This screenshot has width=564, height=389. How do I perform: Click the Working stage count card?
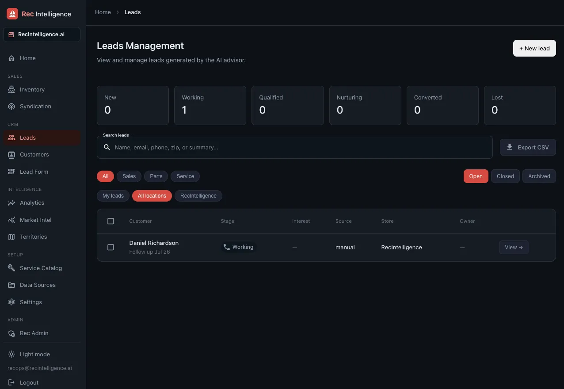(210, 105)
